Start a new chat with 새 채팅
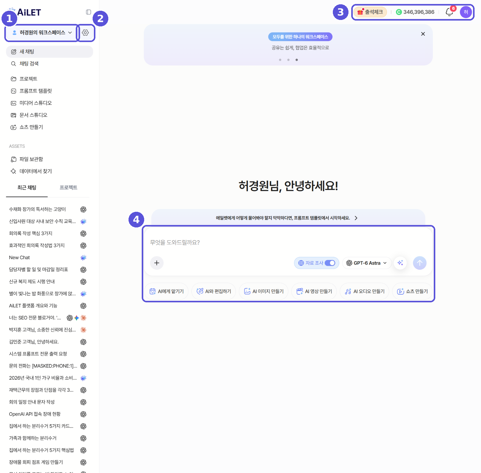Screen dimensions: 481x473 (49, 52)
